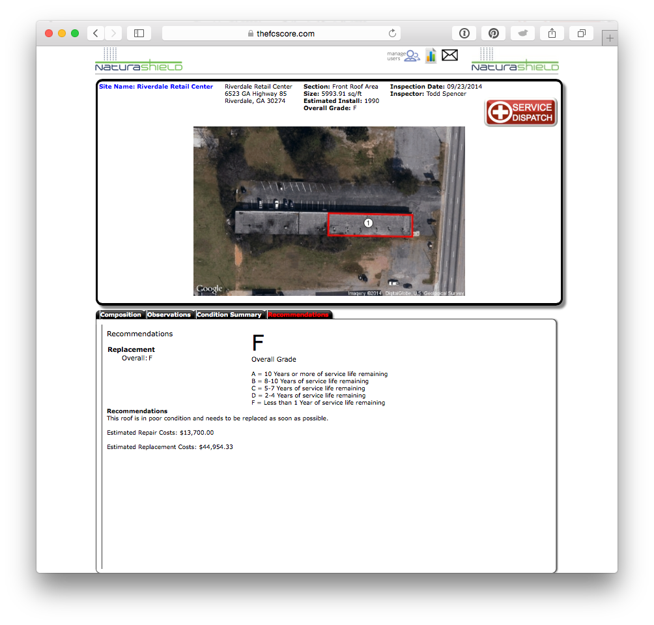Switch to the Observations tab

pos(170,314)
